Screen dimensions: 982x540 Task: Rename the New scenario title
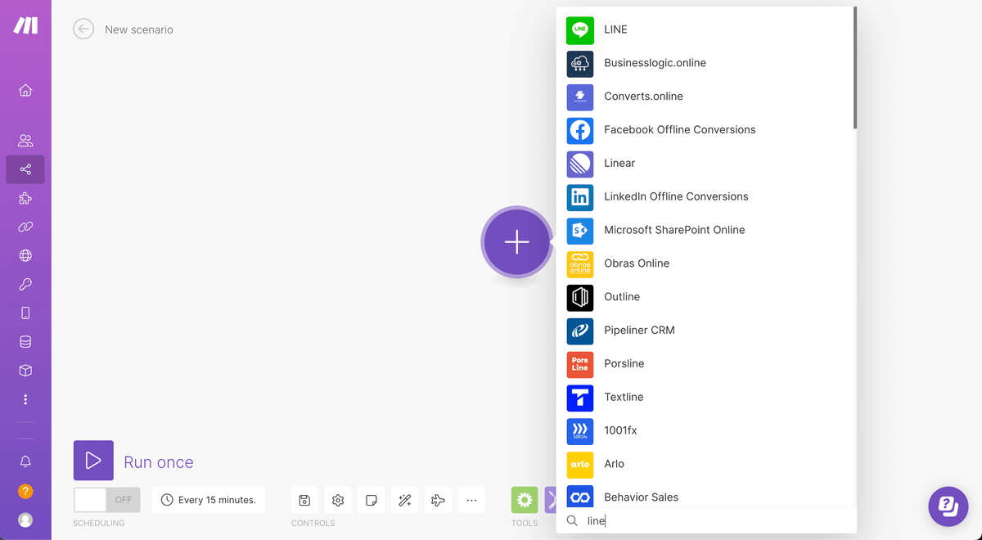coord(139,29)
